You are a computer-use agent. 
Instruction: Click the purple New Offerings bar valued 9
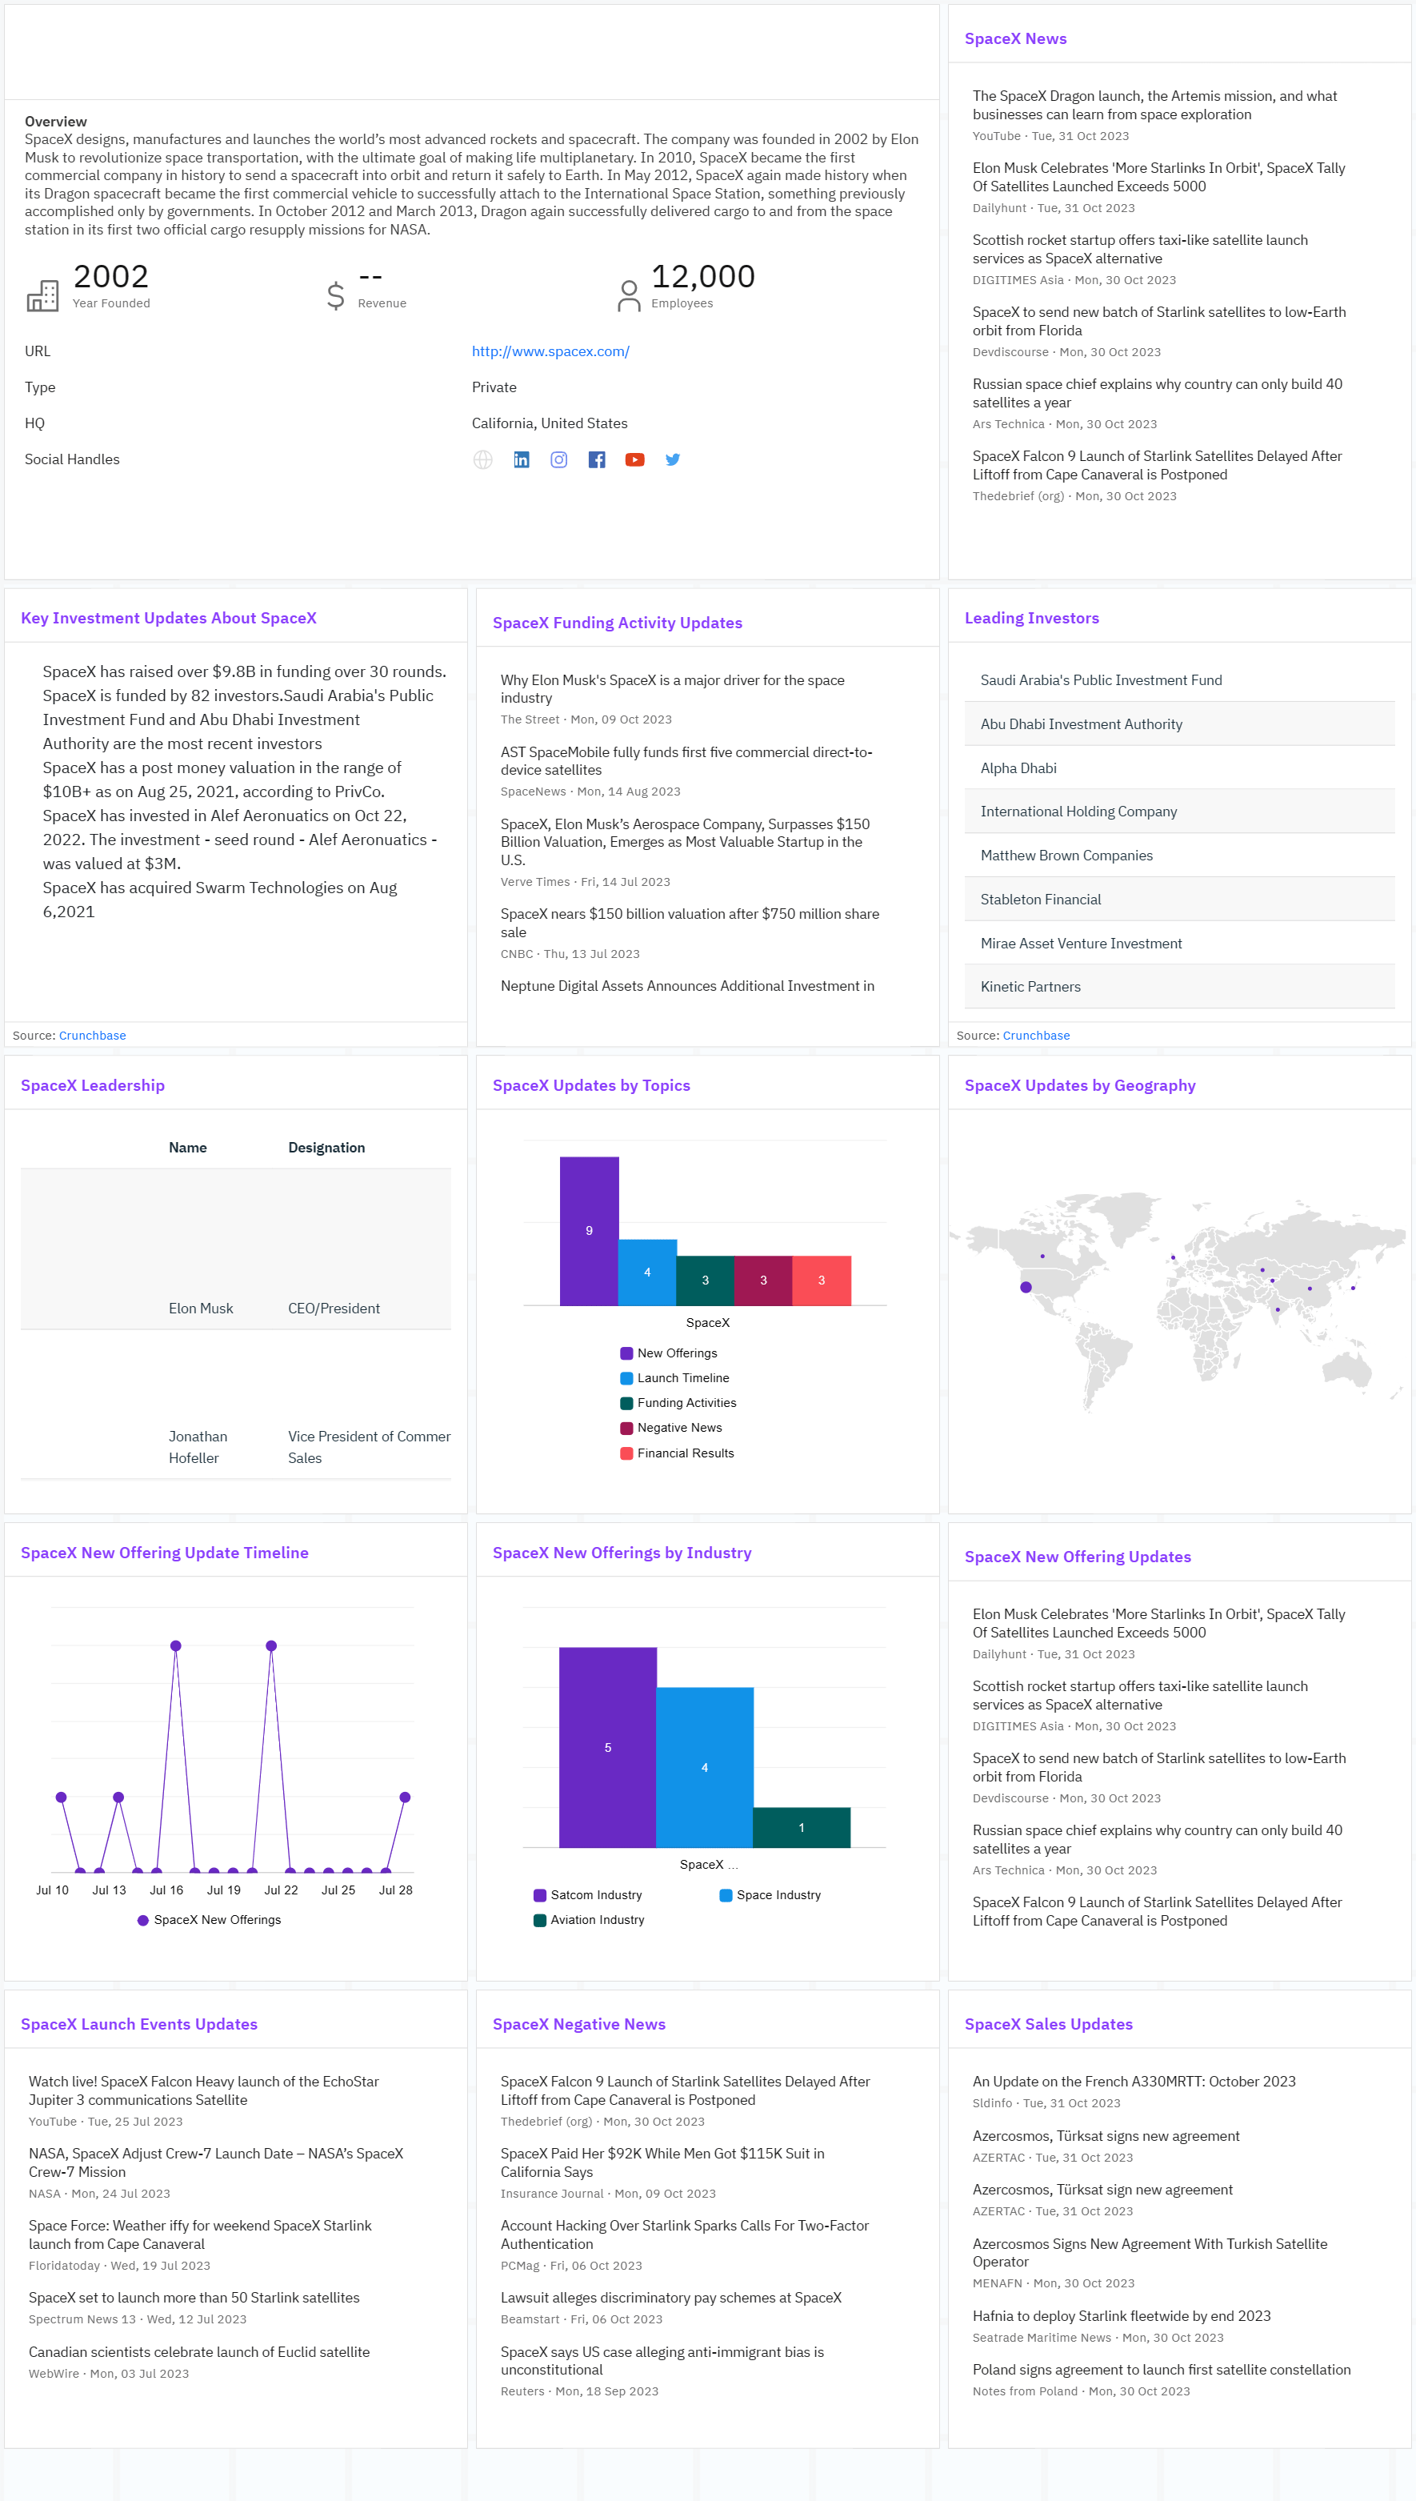(x=590, y=1231)
